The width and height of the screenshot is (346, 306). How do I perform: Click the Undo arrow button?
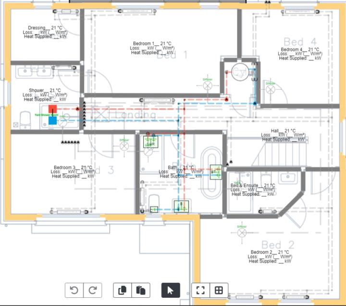click(x=74, y=290)
